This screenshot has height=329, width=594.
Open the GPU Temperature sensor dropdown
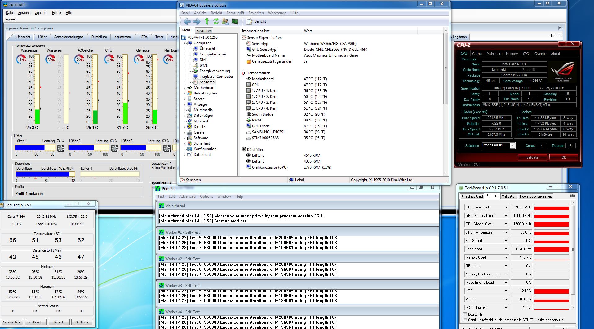click(x=506, y=232)
